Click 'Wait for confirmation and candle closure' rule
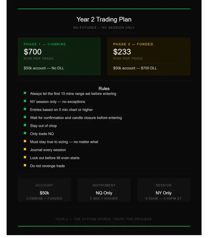 point(76,118)
